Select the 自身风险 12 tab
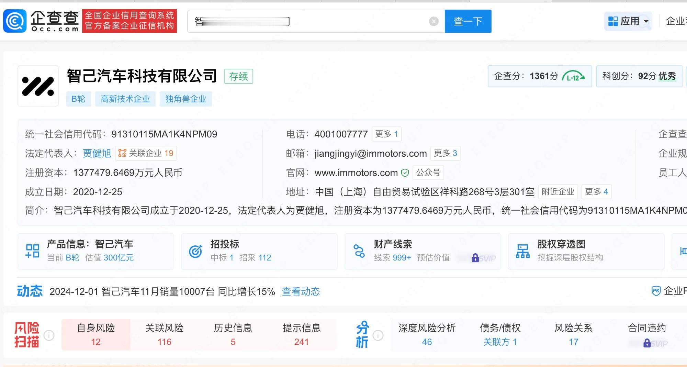Screen dimensions: 687x367 (96, 335)
